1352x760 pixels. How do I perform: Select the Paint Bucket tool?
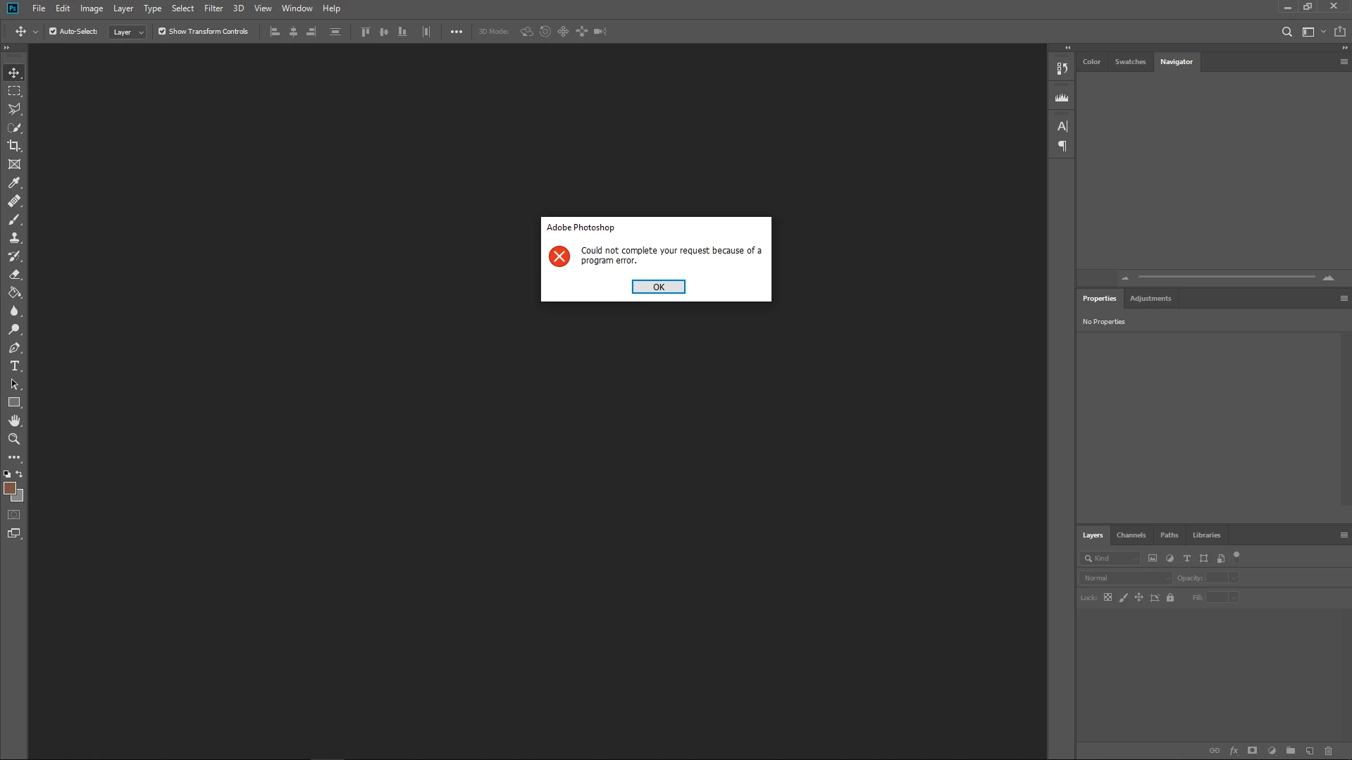tap(14, 292)
